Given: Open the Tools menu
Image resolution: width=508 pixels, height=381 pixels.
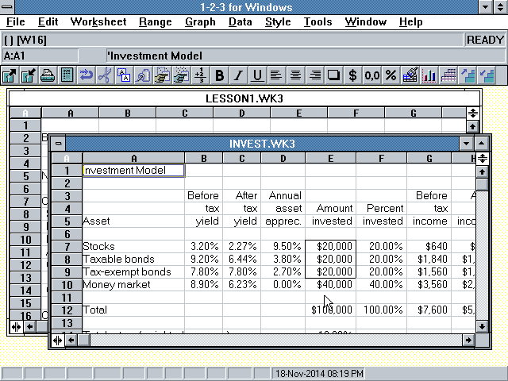Looking at the screenshot, I should coord(317,21).
